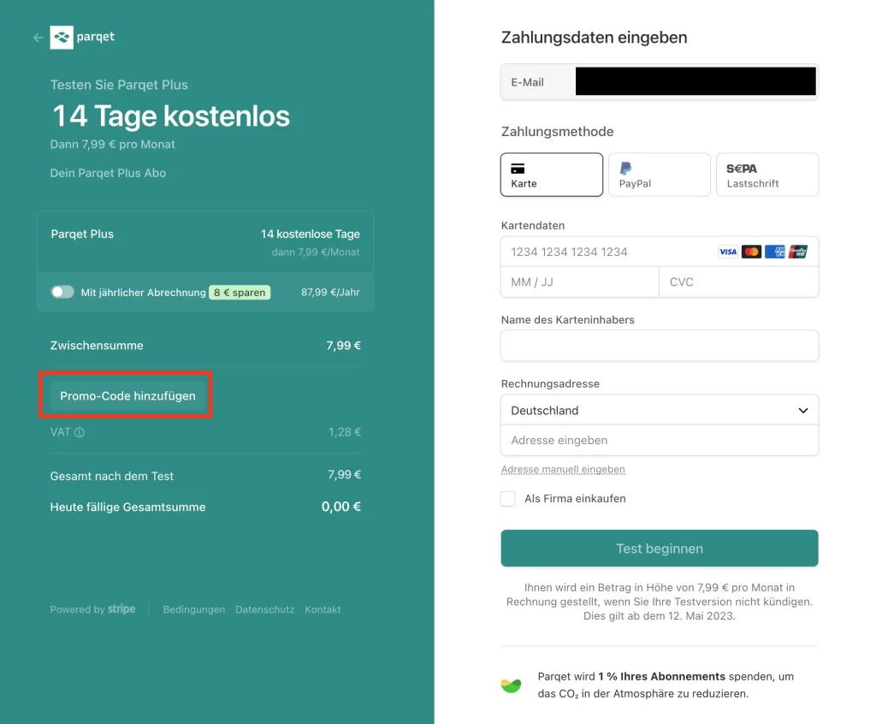Click the VAT info icon

click(80, 433)
